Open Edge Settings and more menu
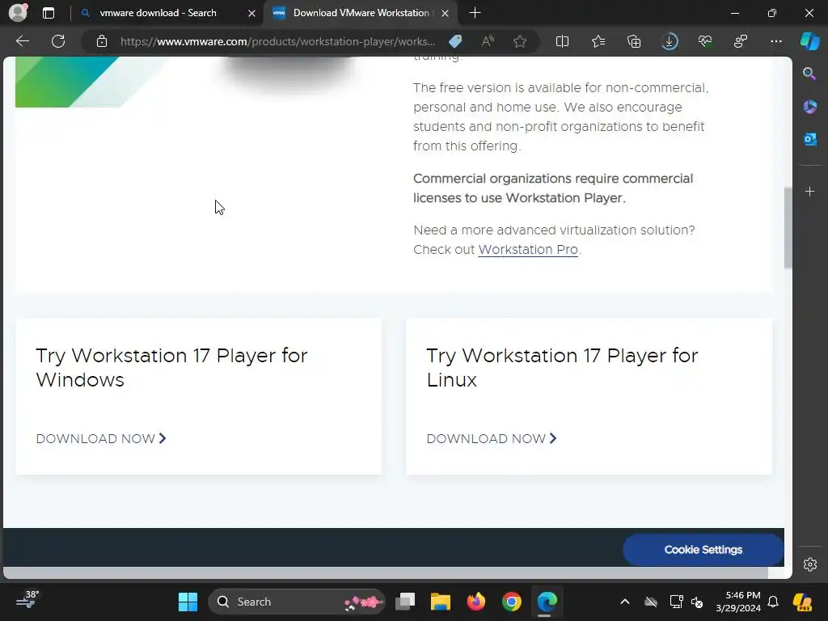Image resolution: width=828 pixels, height=621 pixels. coord(776,41)
